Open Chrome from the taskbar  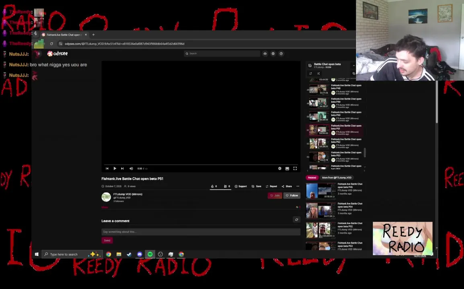pyautogui.click(x=109, y=254)
